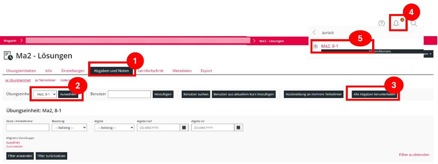Open the Abgabe Beliebig dropdown

[x=114, y=128]
